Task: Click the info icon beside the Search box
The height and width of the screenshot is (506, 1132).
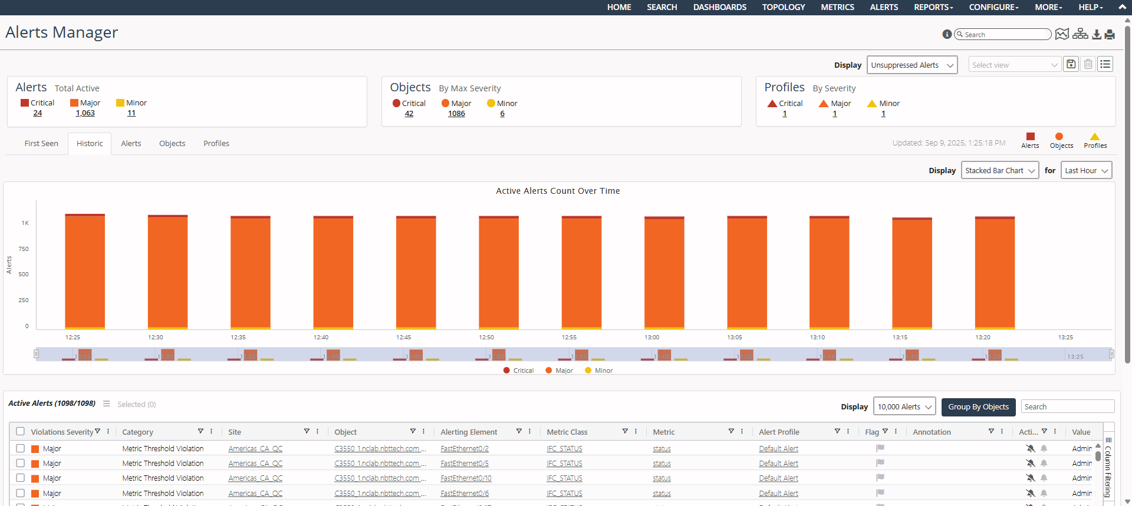Action: (947, 34)
